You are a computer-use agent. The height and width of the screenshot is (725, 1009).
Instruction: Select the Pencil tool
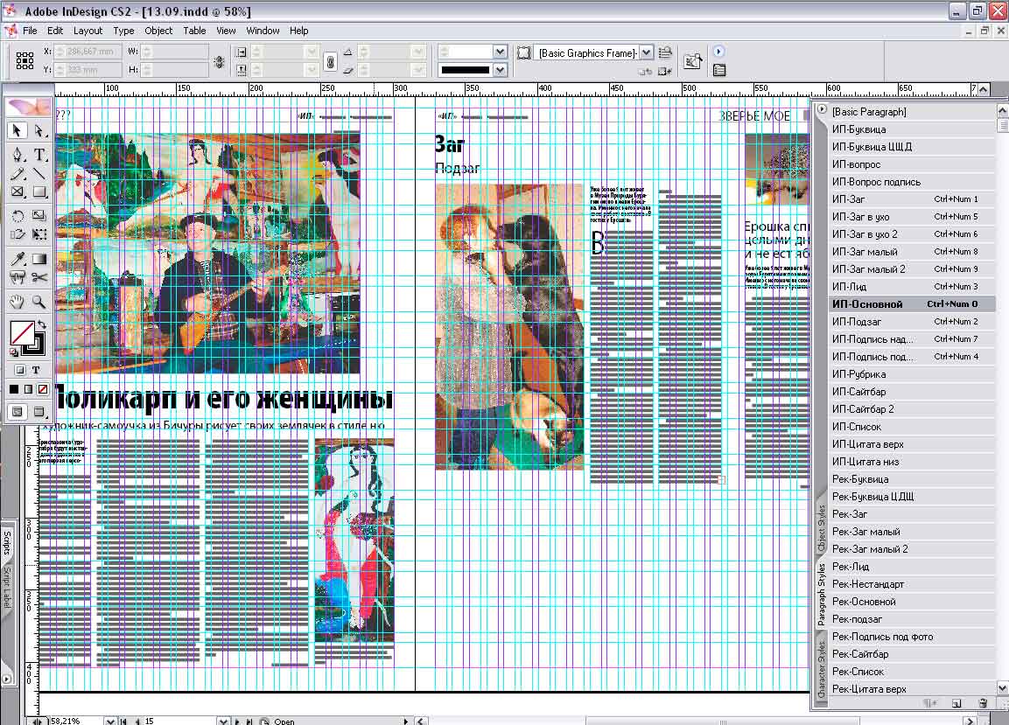pyautogui.click(x=18, y=173)
